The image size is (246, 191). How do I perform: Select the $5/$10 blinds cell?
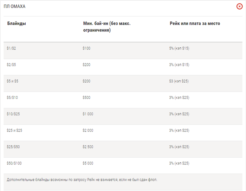[x=12, y=98]
